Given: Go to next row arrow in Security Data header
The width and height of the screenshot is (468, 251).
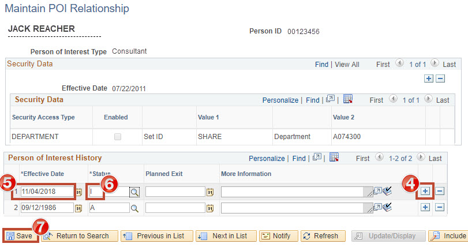Looking at the screenshot, I should tap(435, 64).
